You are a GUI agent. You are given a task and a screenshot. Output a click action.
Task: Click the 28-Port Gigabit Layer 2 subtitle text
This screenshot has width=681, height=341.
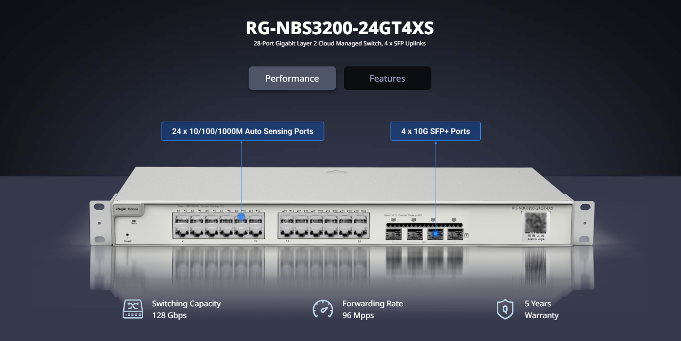coord(340,43)
